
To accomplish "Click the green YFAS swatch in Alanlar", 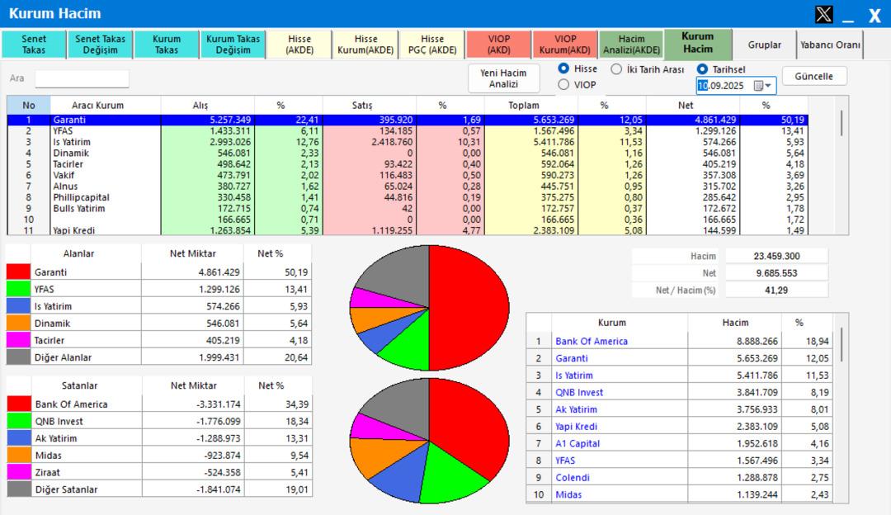I will point(18,290).
